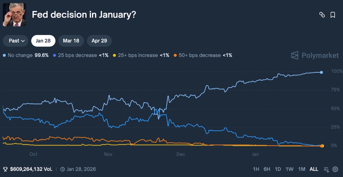This screenshot has width=343, height=177.
Task: Click Jerome Powell market thumbnail
Action: pos(15,15)
